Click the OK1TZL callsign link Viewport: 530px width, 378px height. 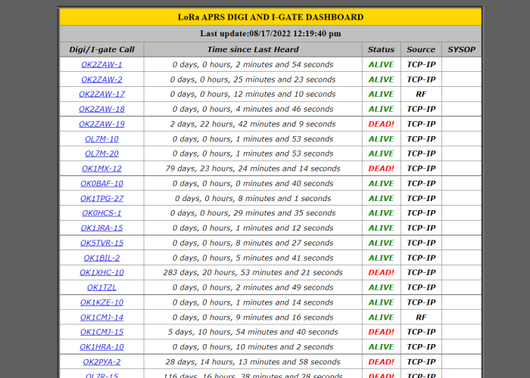point(101,287)
